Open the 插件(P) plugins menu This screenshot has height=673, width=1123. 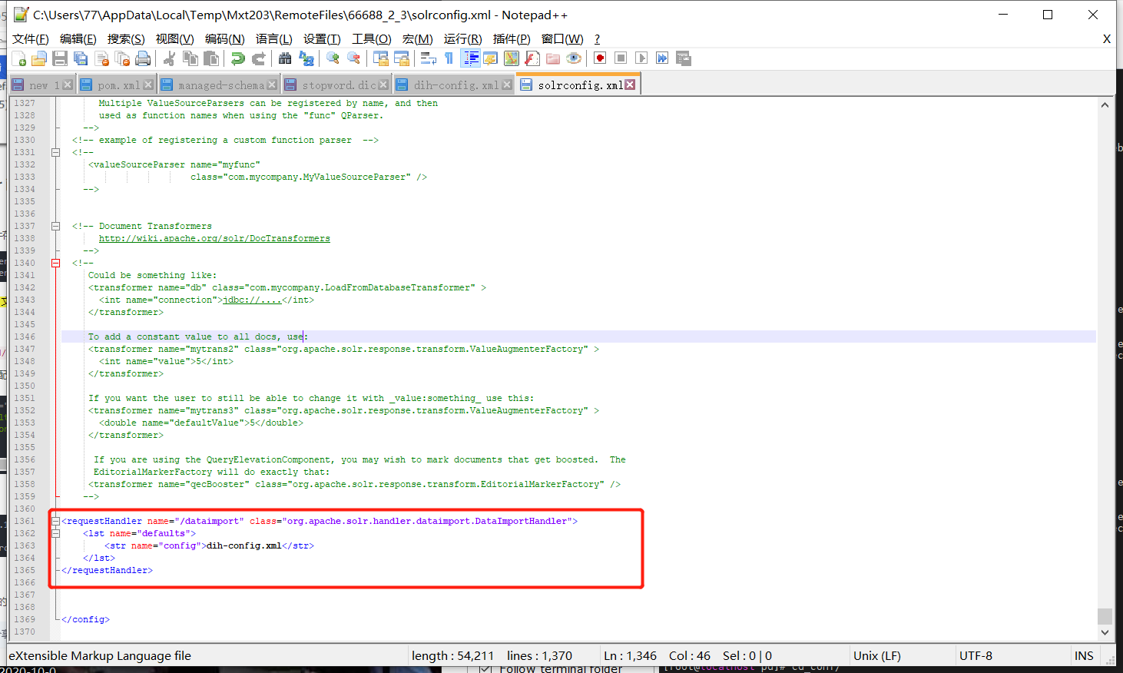coord(512,39)
